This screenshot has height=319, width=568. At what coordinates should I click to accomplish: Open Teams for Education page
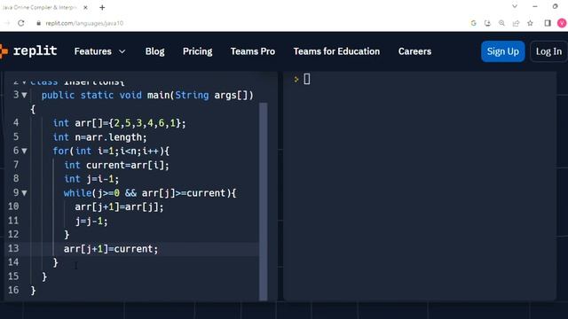(336, 51)
